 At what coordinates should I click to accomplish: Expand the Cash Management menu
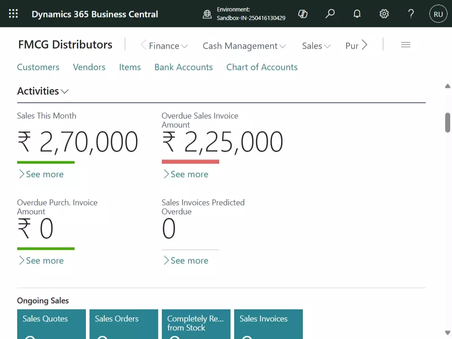pyautogui.click(x=244, y=46)
